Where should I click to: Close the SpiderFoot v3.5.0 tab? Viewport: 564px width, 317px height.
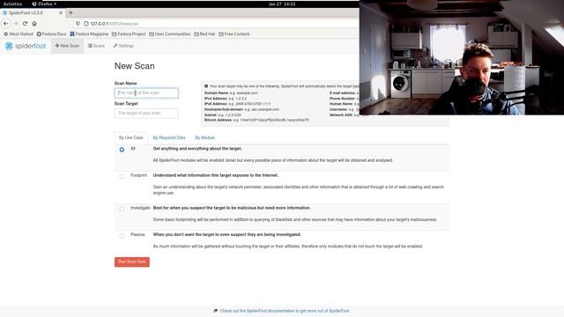tap(61, 12)
